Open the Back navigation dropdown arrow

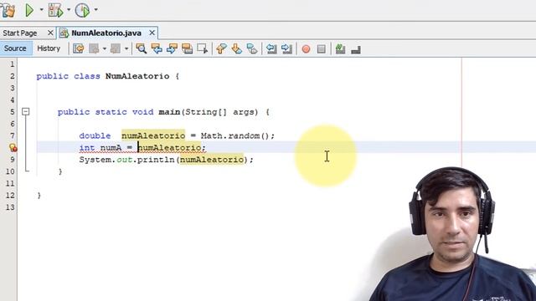pos(104,48)
